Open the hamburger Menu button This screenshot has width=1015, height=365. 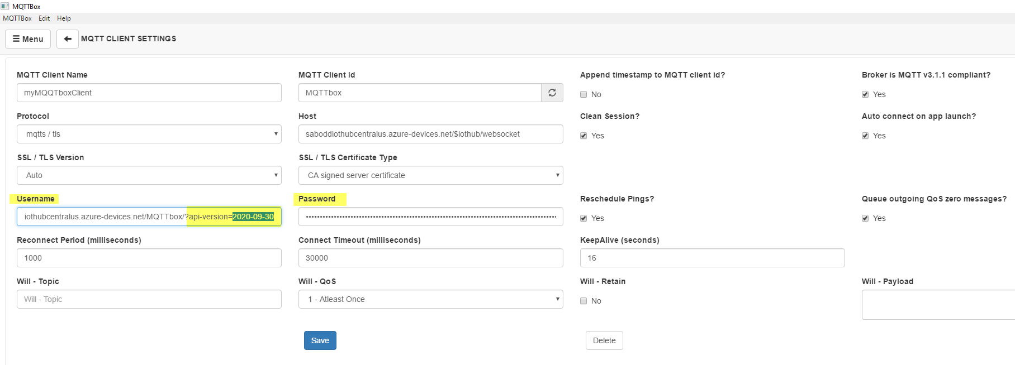(28, 39)
